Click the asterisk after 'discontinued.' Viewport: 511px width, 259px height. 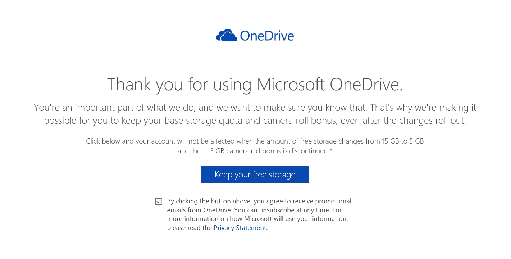(x=331, y=150)
